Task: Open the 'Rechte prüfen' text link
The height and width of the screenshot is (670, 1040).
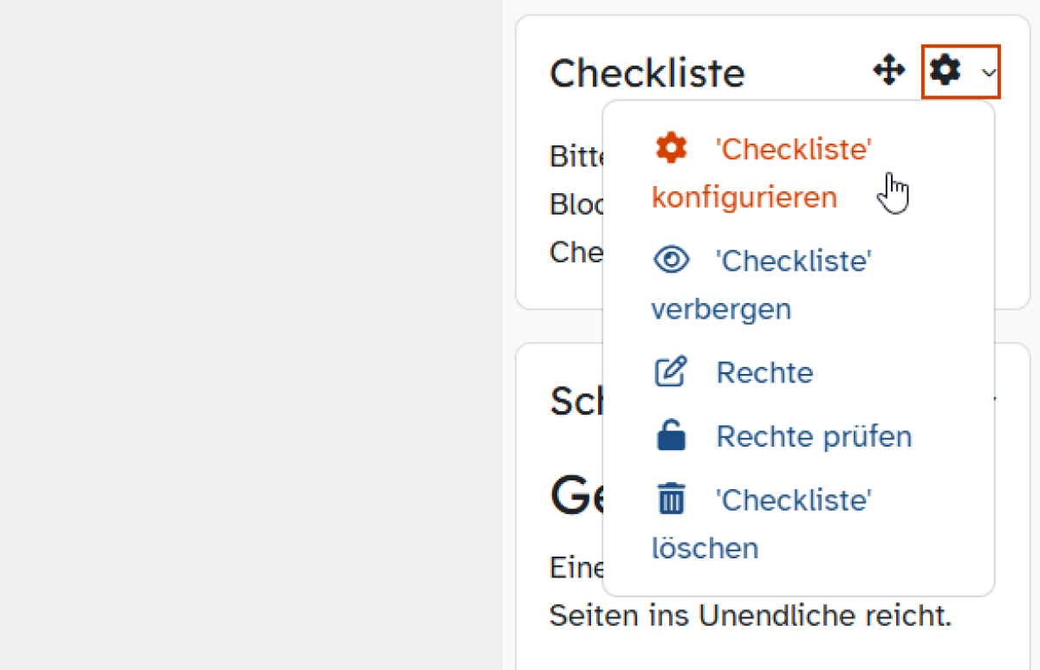Action: pyautogui.click(x=814, y=436)
